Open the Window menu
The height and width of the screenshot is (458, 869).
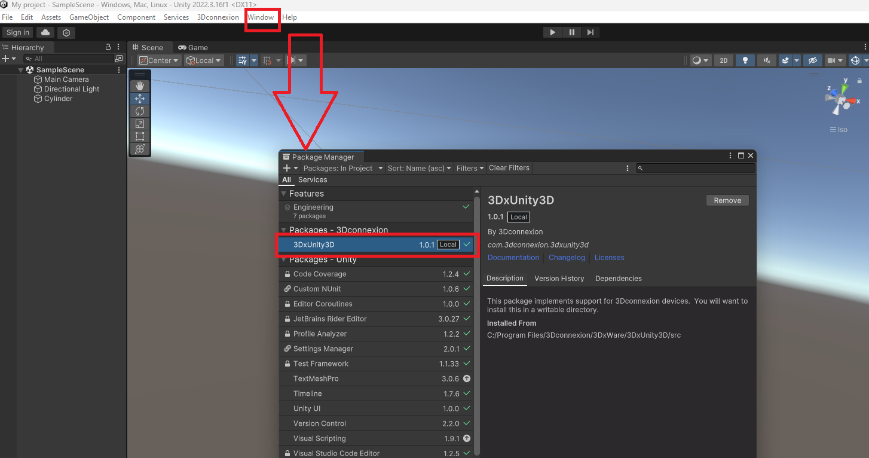(261, 17)
